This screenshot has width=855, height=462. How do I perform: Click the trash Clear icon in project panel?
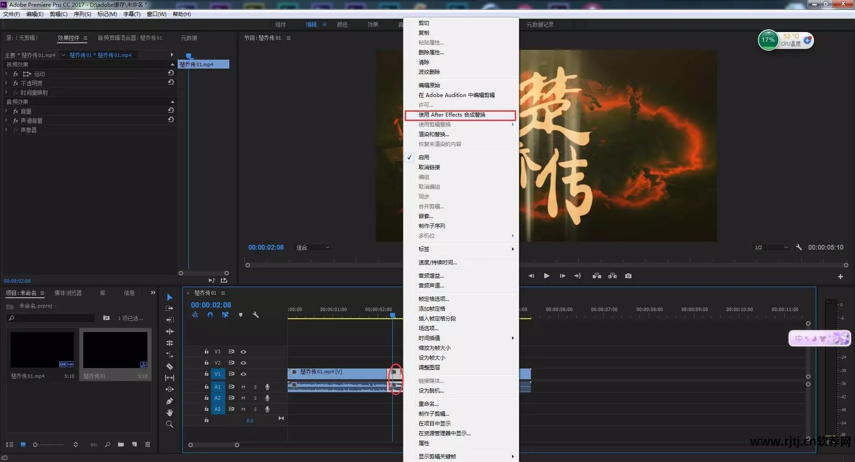pyautogui.click(x=147, y=444)
